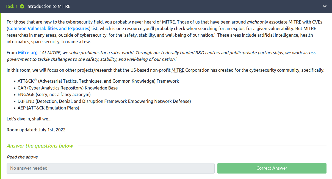
Task: Click underlined MITRE following the word 'But'
Action: [x=310, y=28]
